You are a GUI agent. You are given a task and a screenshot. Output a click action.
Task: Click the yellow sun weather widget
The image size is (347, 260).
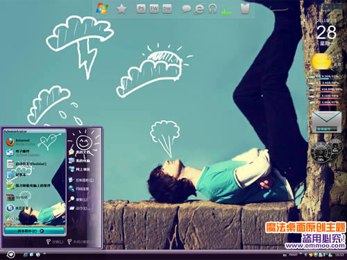pyautogui.click(x=321, y=62)
